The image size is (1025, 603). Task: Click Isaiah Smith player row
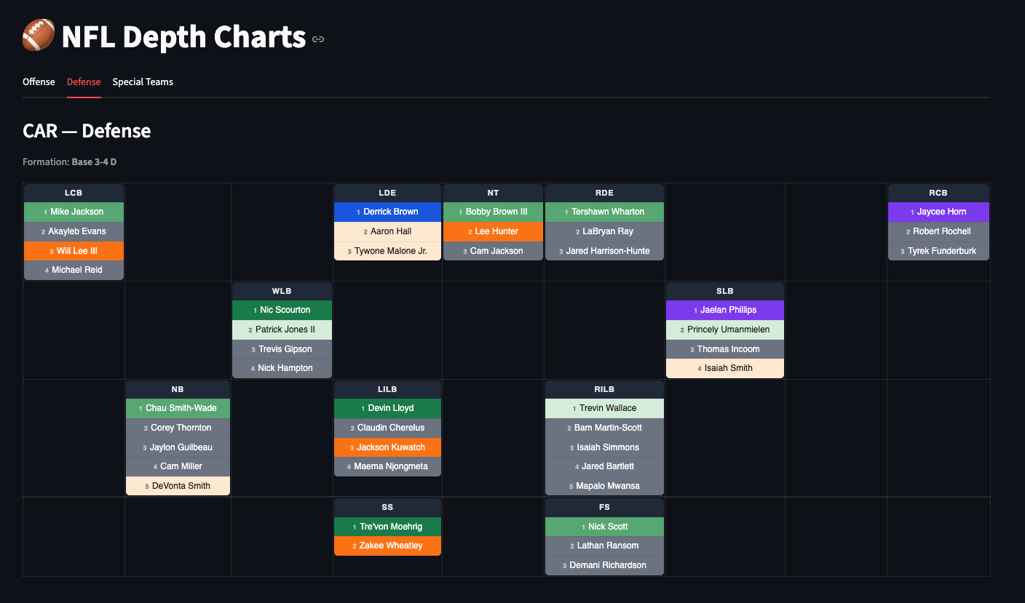click(725, 368)
